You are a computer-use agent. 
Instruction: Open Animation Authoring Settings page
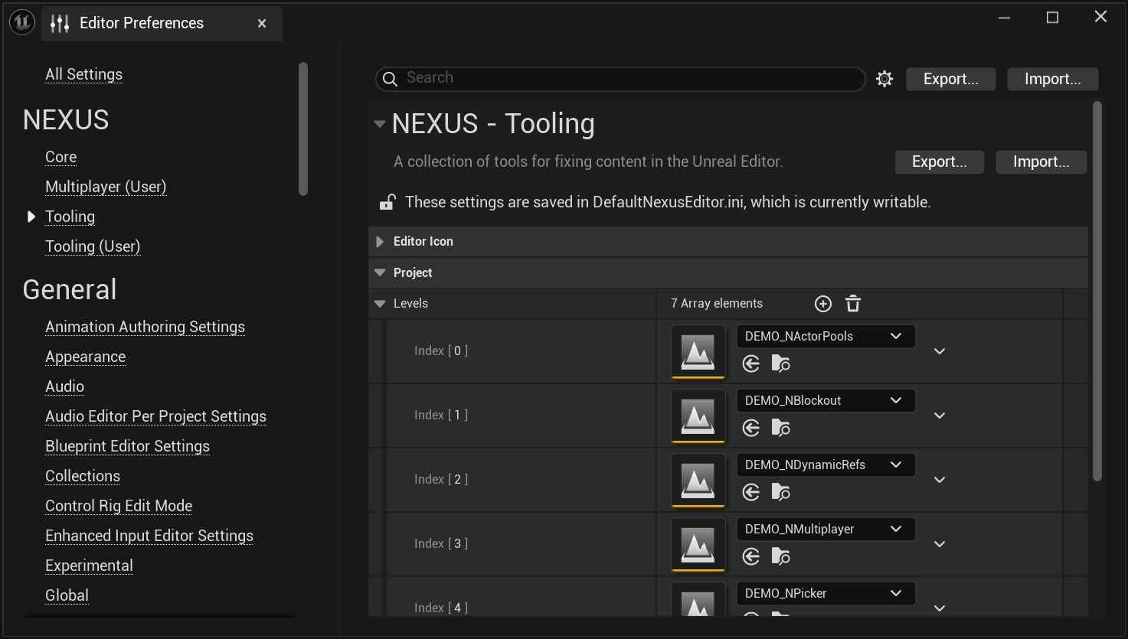pos(145,327)
